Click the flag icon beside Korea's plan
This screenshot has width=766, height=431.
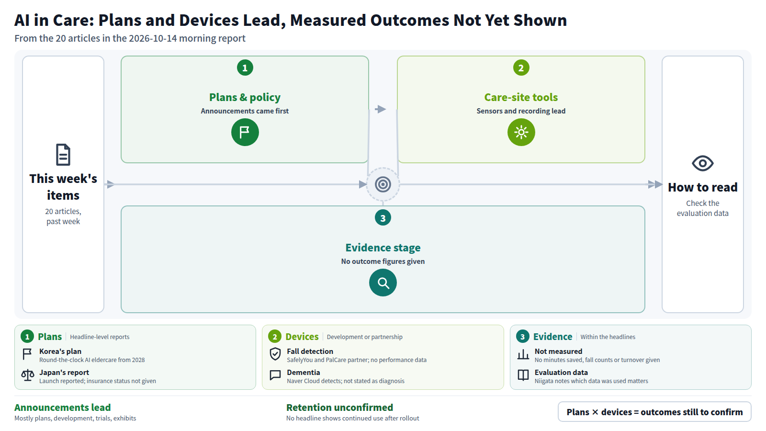tap(27, 354)
